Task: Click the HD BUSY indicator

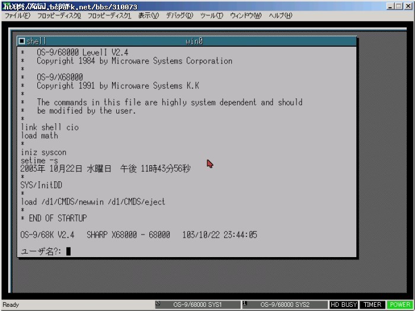Action: tap(344, 304)
